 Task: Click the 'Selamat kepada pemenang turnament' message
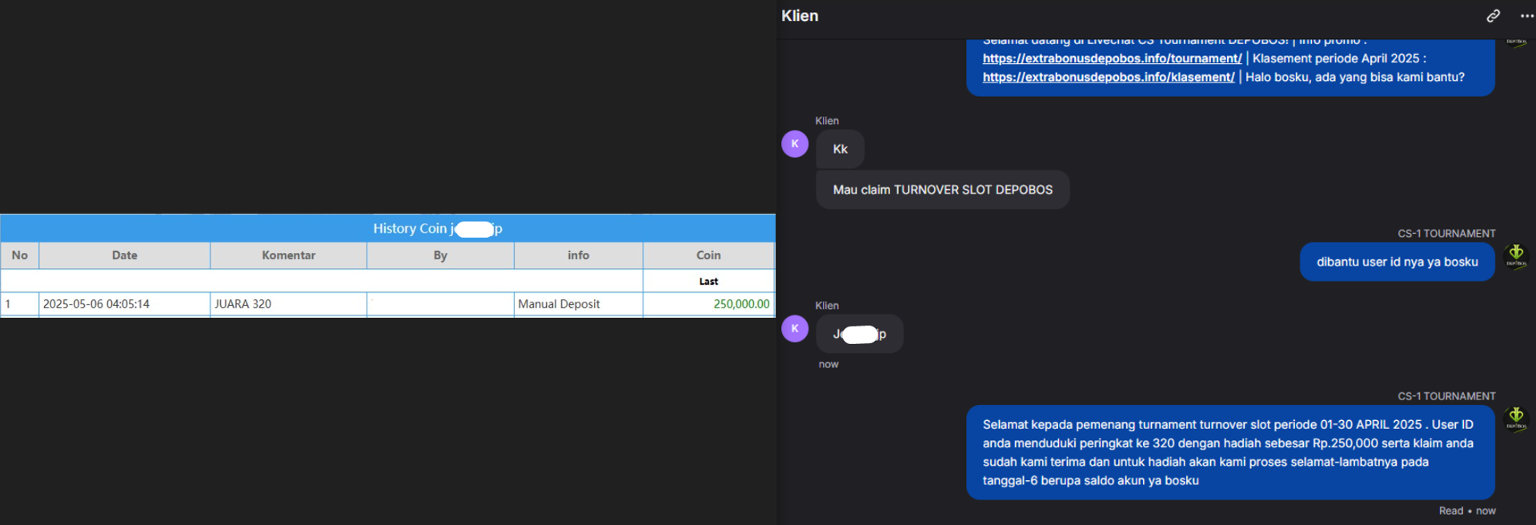tap(1230, 452)
